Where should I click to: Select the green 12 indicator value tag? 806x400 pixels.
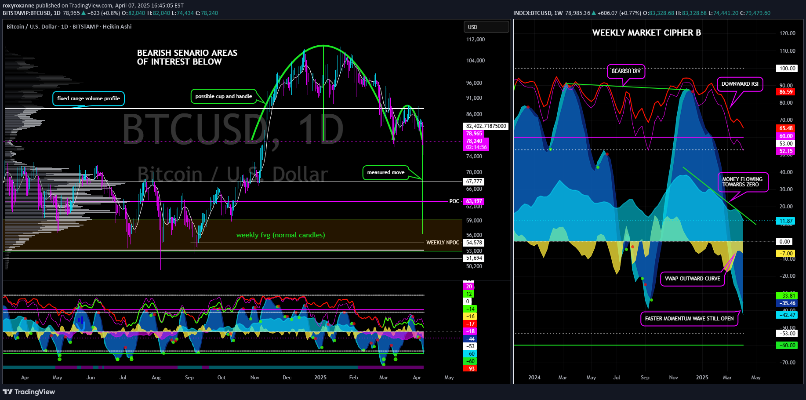(469, 294)
